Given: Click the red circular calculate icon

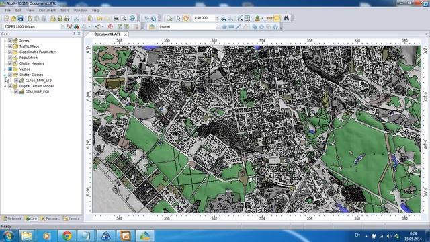Looking at the screenshot, I should [110, 27].
